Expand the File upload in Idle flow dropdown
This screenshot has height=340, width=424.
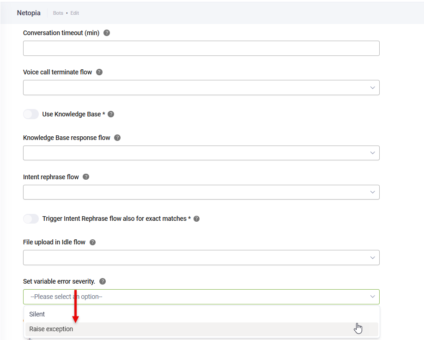201,257
